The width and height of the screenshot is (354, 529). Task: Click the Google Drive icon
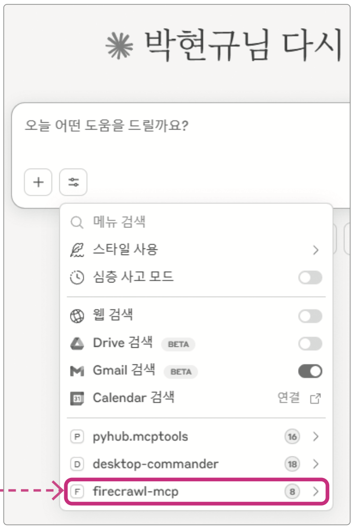coord(77,343)
